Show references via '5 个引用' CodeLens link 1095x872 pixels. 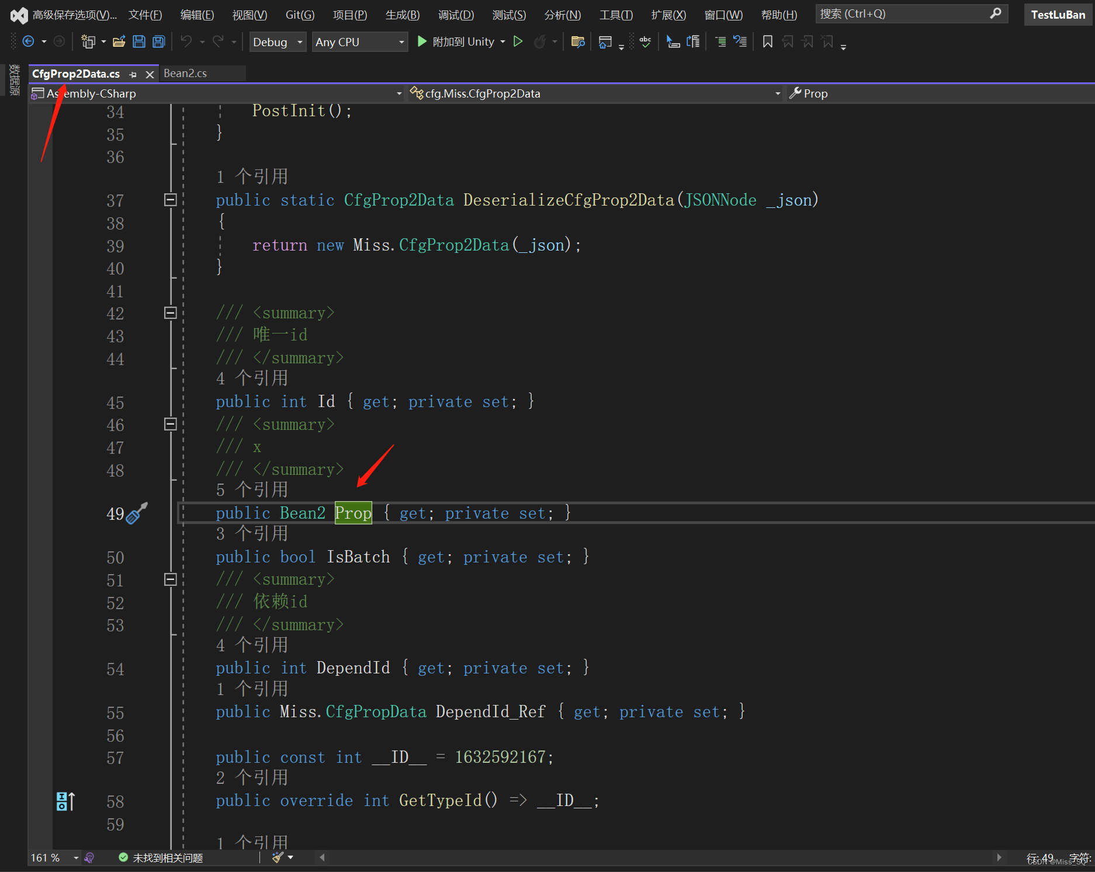252,489
